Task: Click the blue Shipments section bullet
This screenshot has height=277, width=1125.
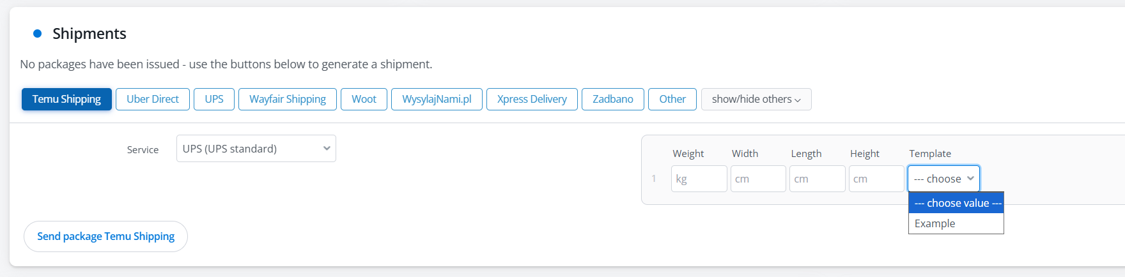Action: 38,34
